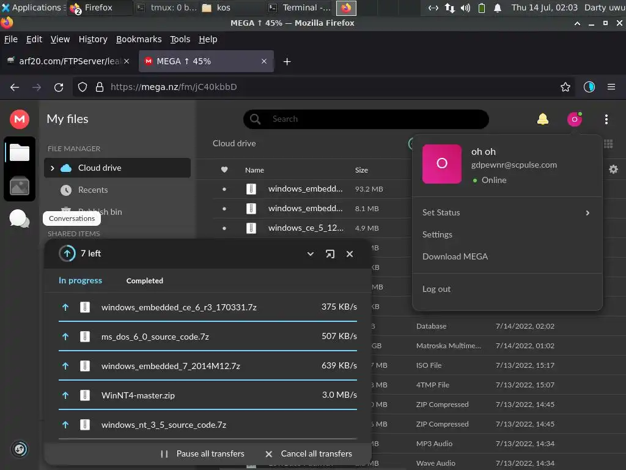The image size is (626, 470).
Task: Click the pink account avatar icon
Action: 575,119
